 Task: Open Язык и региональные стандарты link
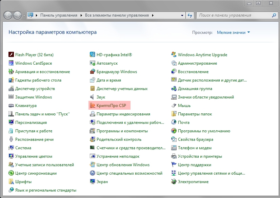pyautogui.click(x=46, y=190)
